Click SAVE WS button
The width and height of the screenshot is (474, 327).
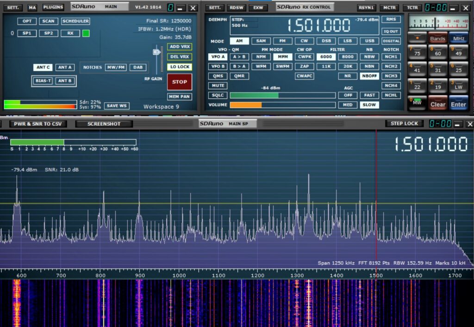[x=117, y=105]
